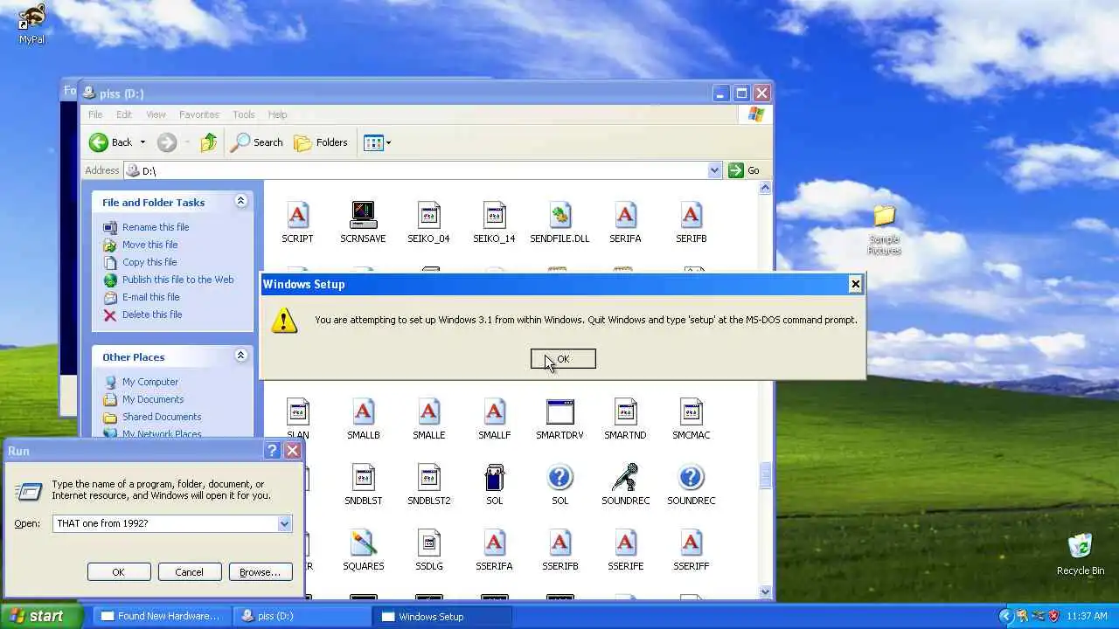Select the SSDLG file icon

tap(428, 543)
